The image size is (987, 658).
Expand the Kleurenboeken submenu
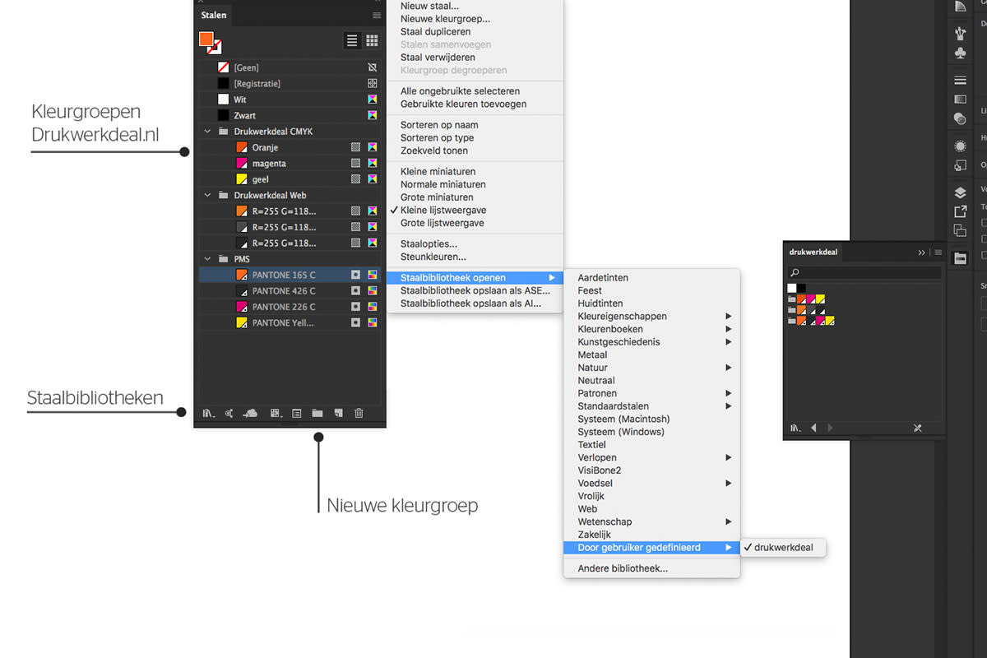(651, 329)
